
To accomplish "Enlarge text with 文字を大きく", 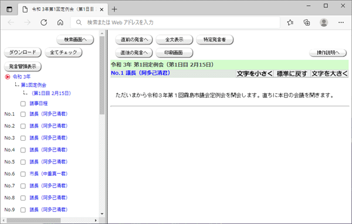I will pos(329,74).
